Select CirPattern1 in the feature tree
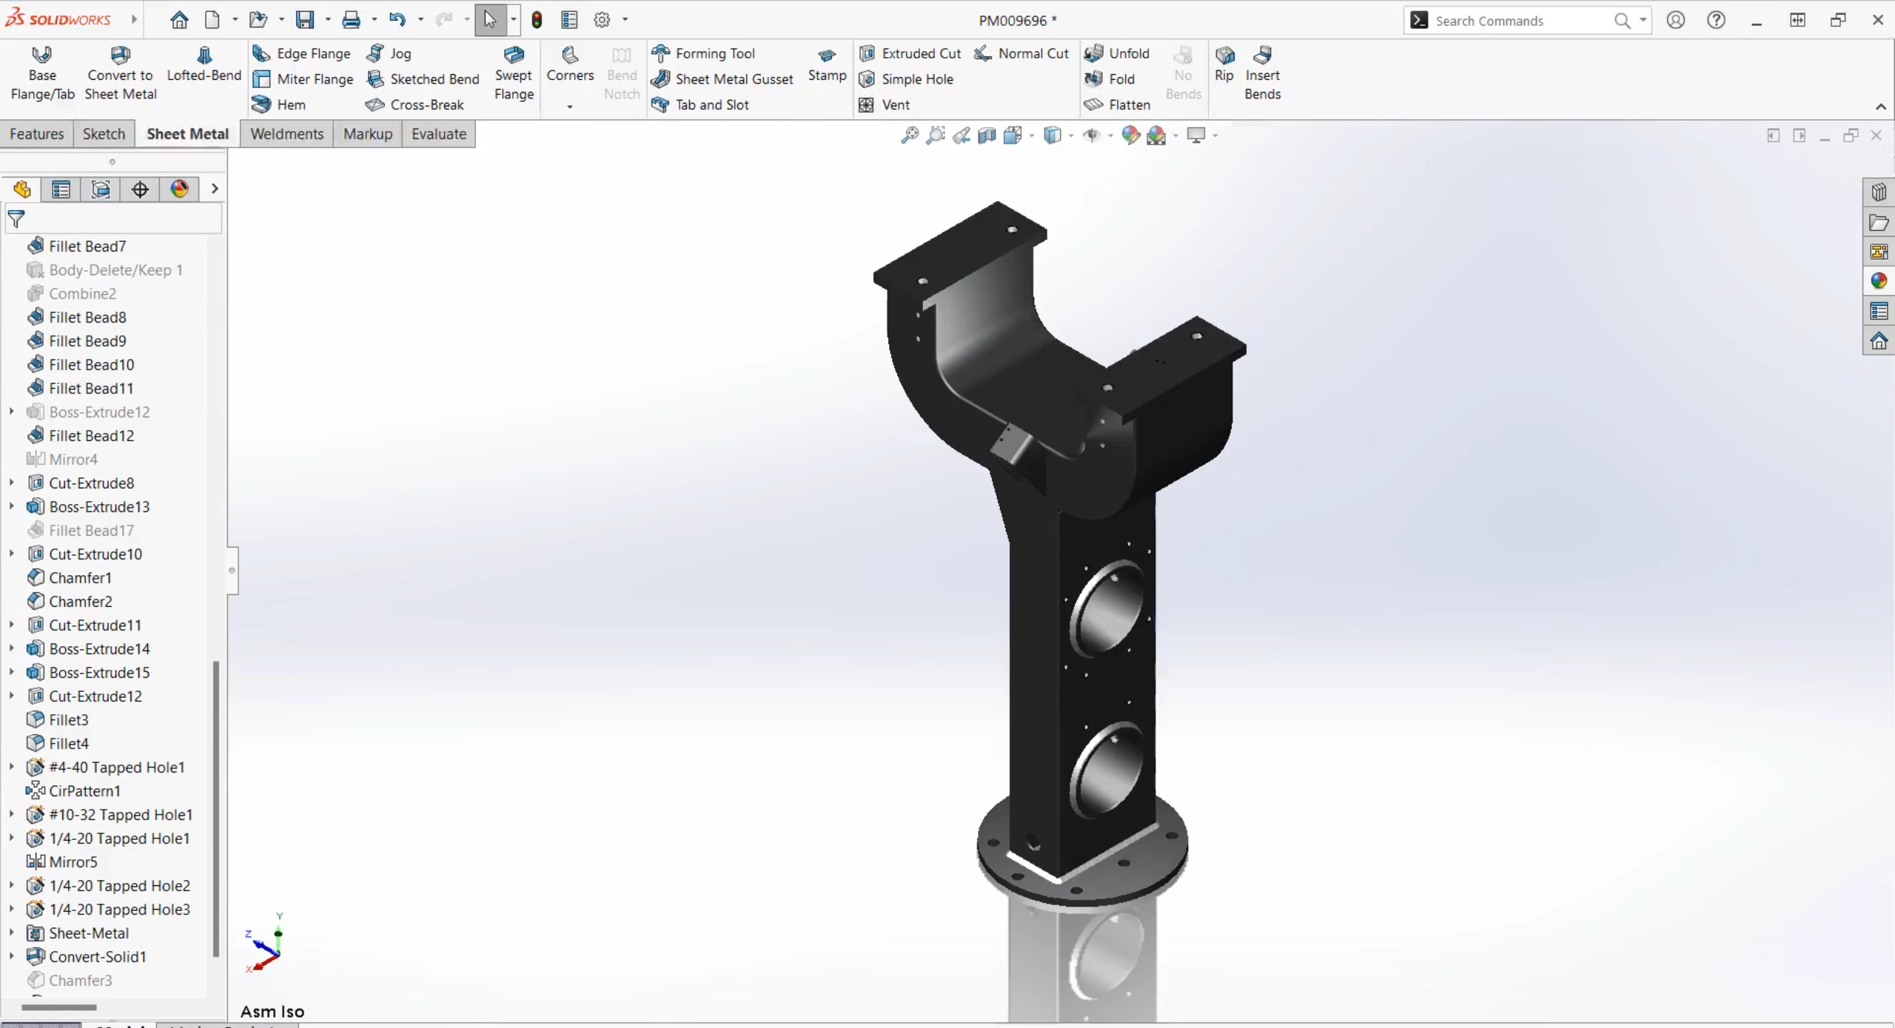Screen dimensions: 1895x1028 (84, 790)
